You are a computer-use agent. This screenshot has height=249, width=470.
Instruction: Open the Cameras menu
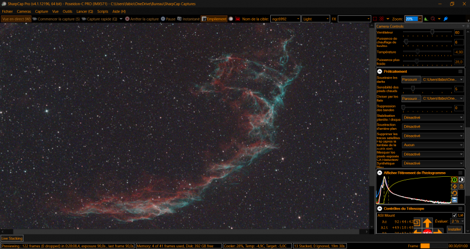pyautogui.click(x=24, y=11)
